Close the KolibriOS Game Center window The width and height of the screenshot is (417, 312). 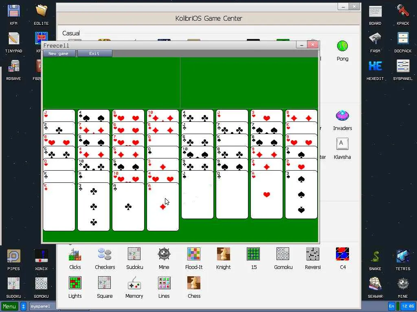click(354, 7)
